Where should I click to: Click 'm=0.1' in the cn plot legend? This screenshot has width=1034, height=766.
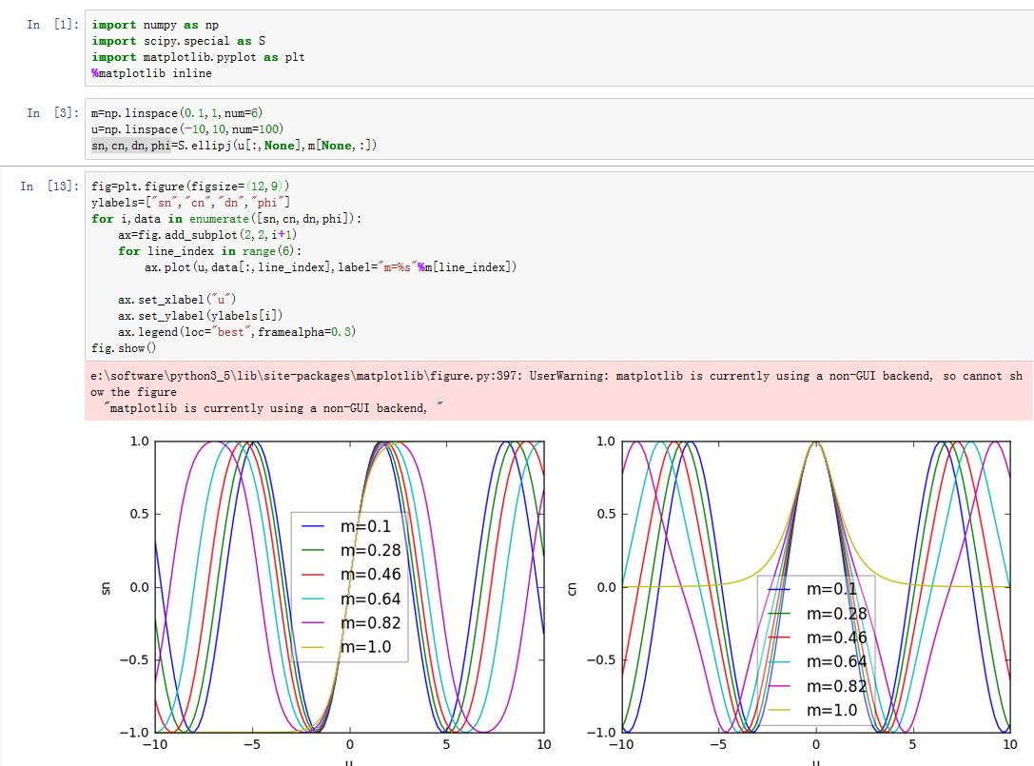(831, 589)
